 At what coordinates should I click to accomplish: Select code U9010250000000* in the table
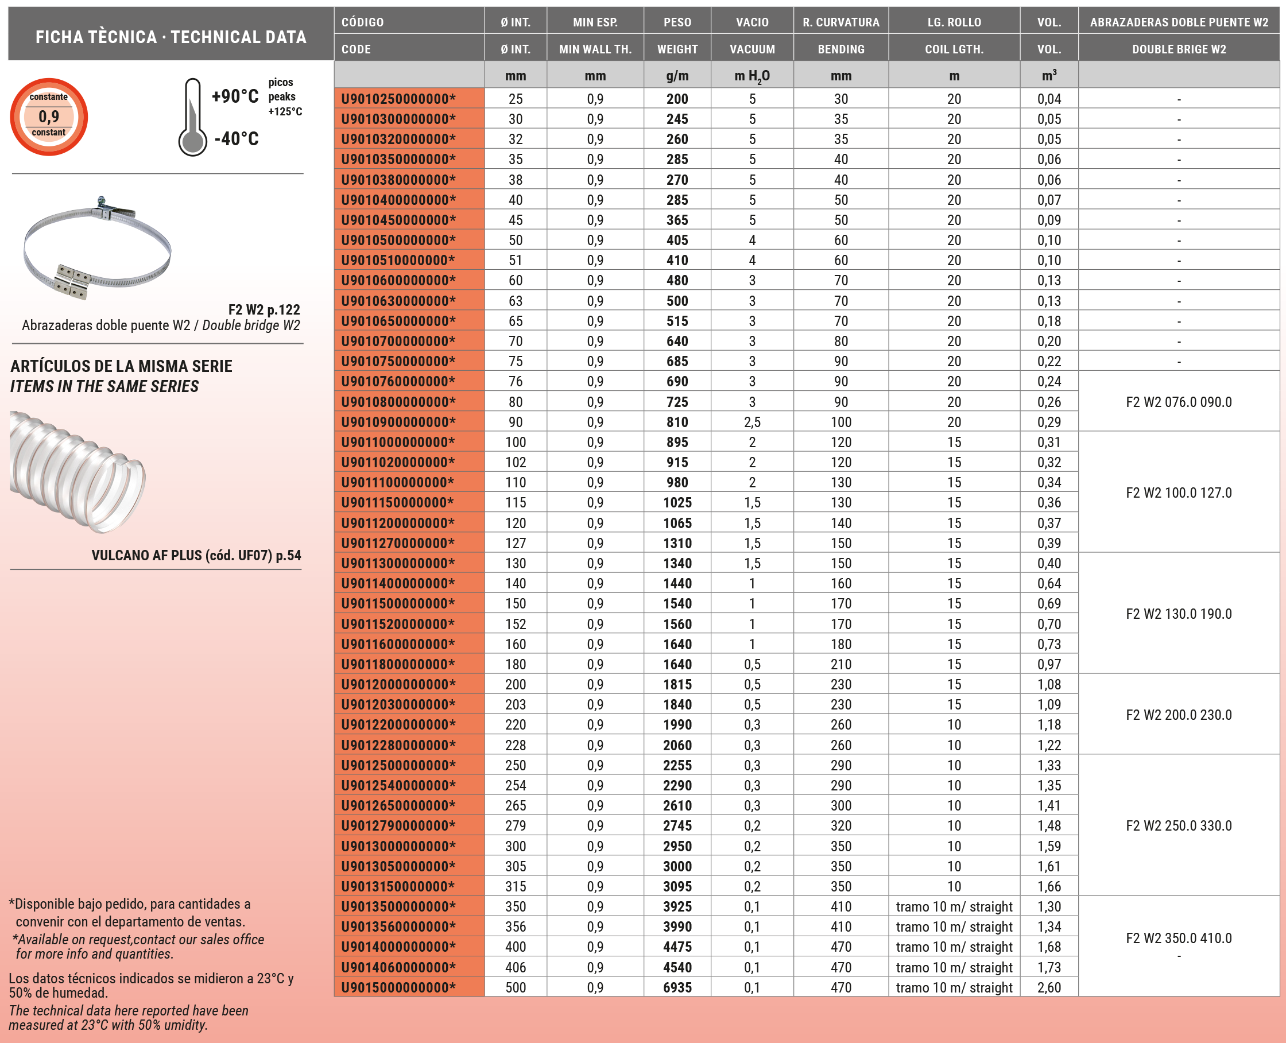tap(398, 99)
